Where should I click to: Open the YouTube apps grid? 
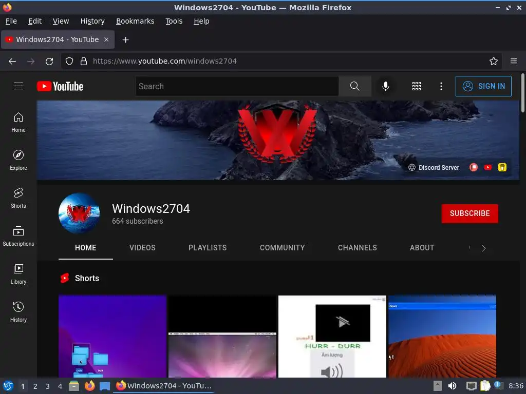(x=416, y=86)
